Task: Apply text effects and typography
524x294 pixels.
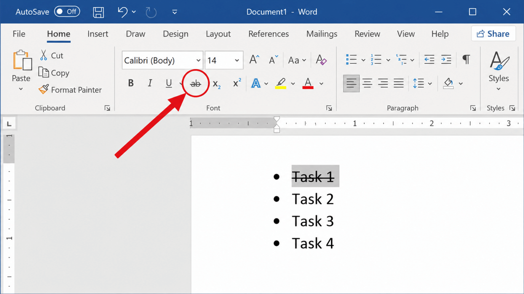Action: click(x=256, y=84)
